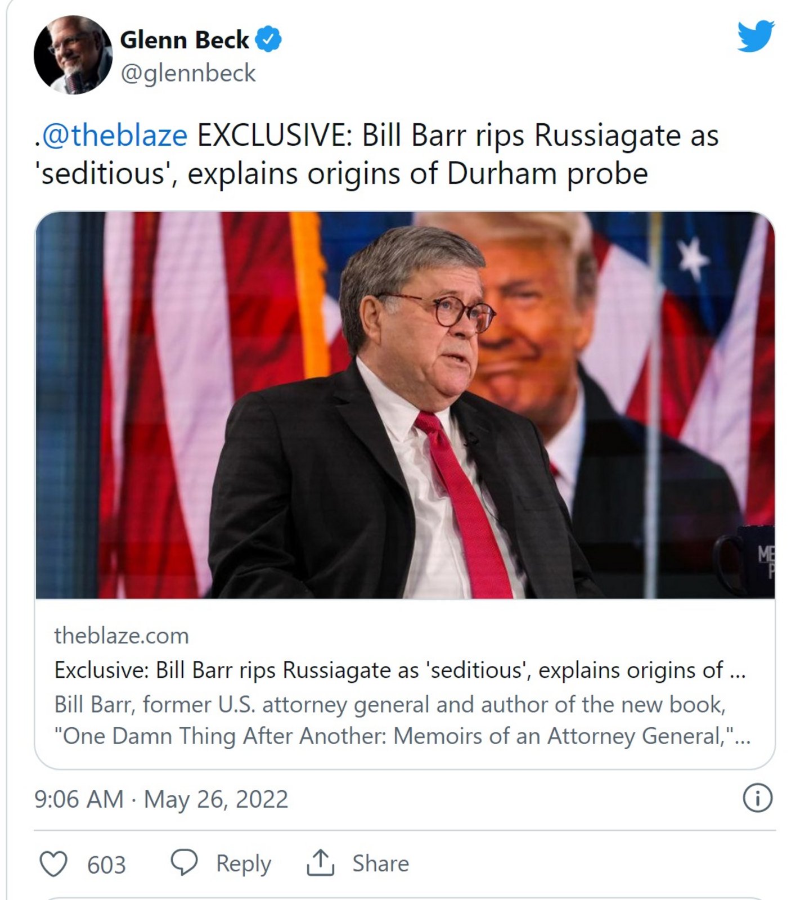This screenshot has width=796, height=900.
Task: Like the tweet with the heart icon
Action: (x=53, y=863)
